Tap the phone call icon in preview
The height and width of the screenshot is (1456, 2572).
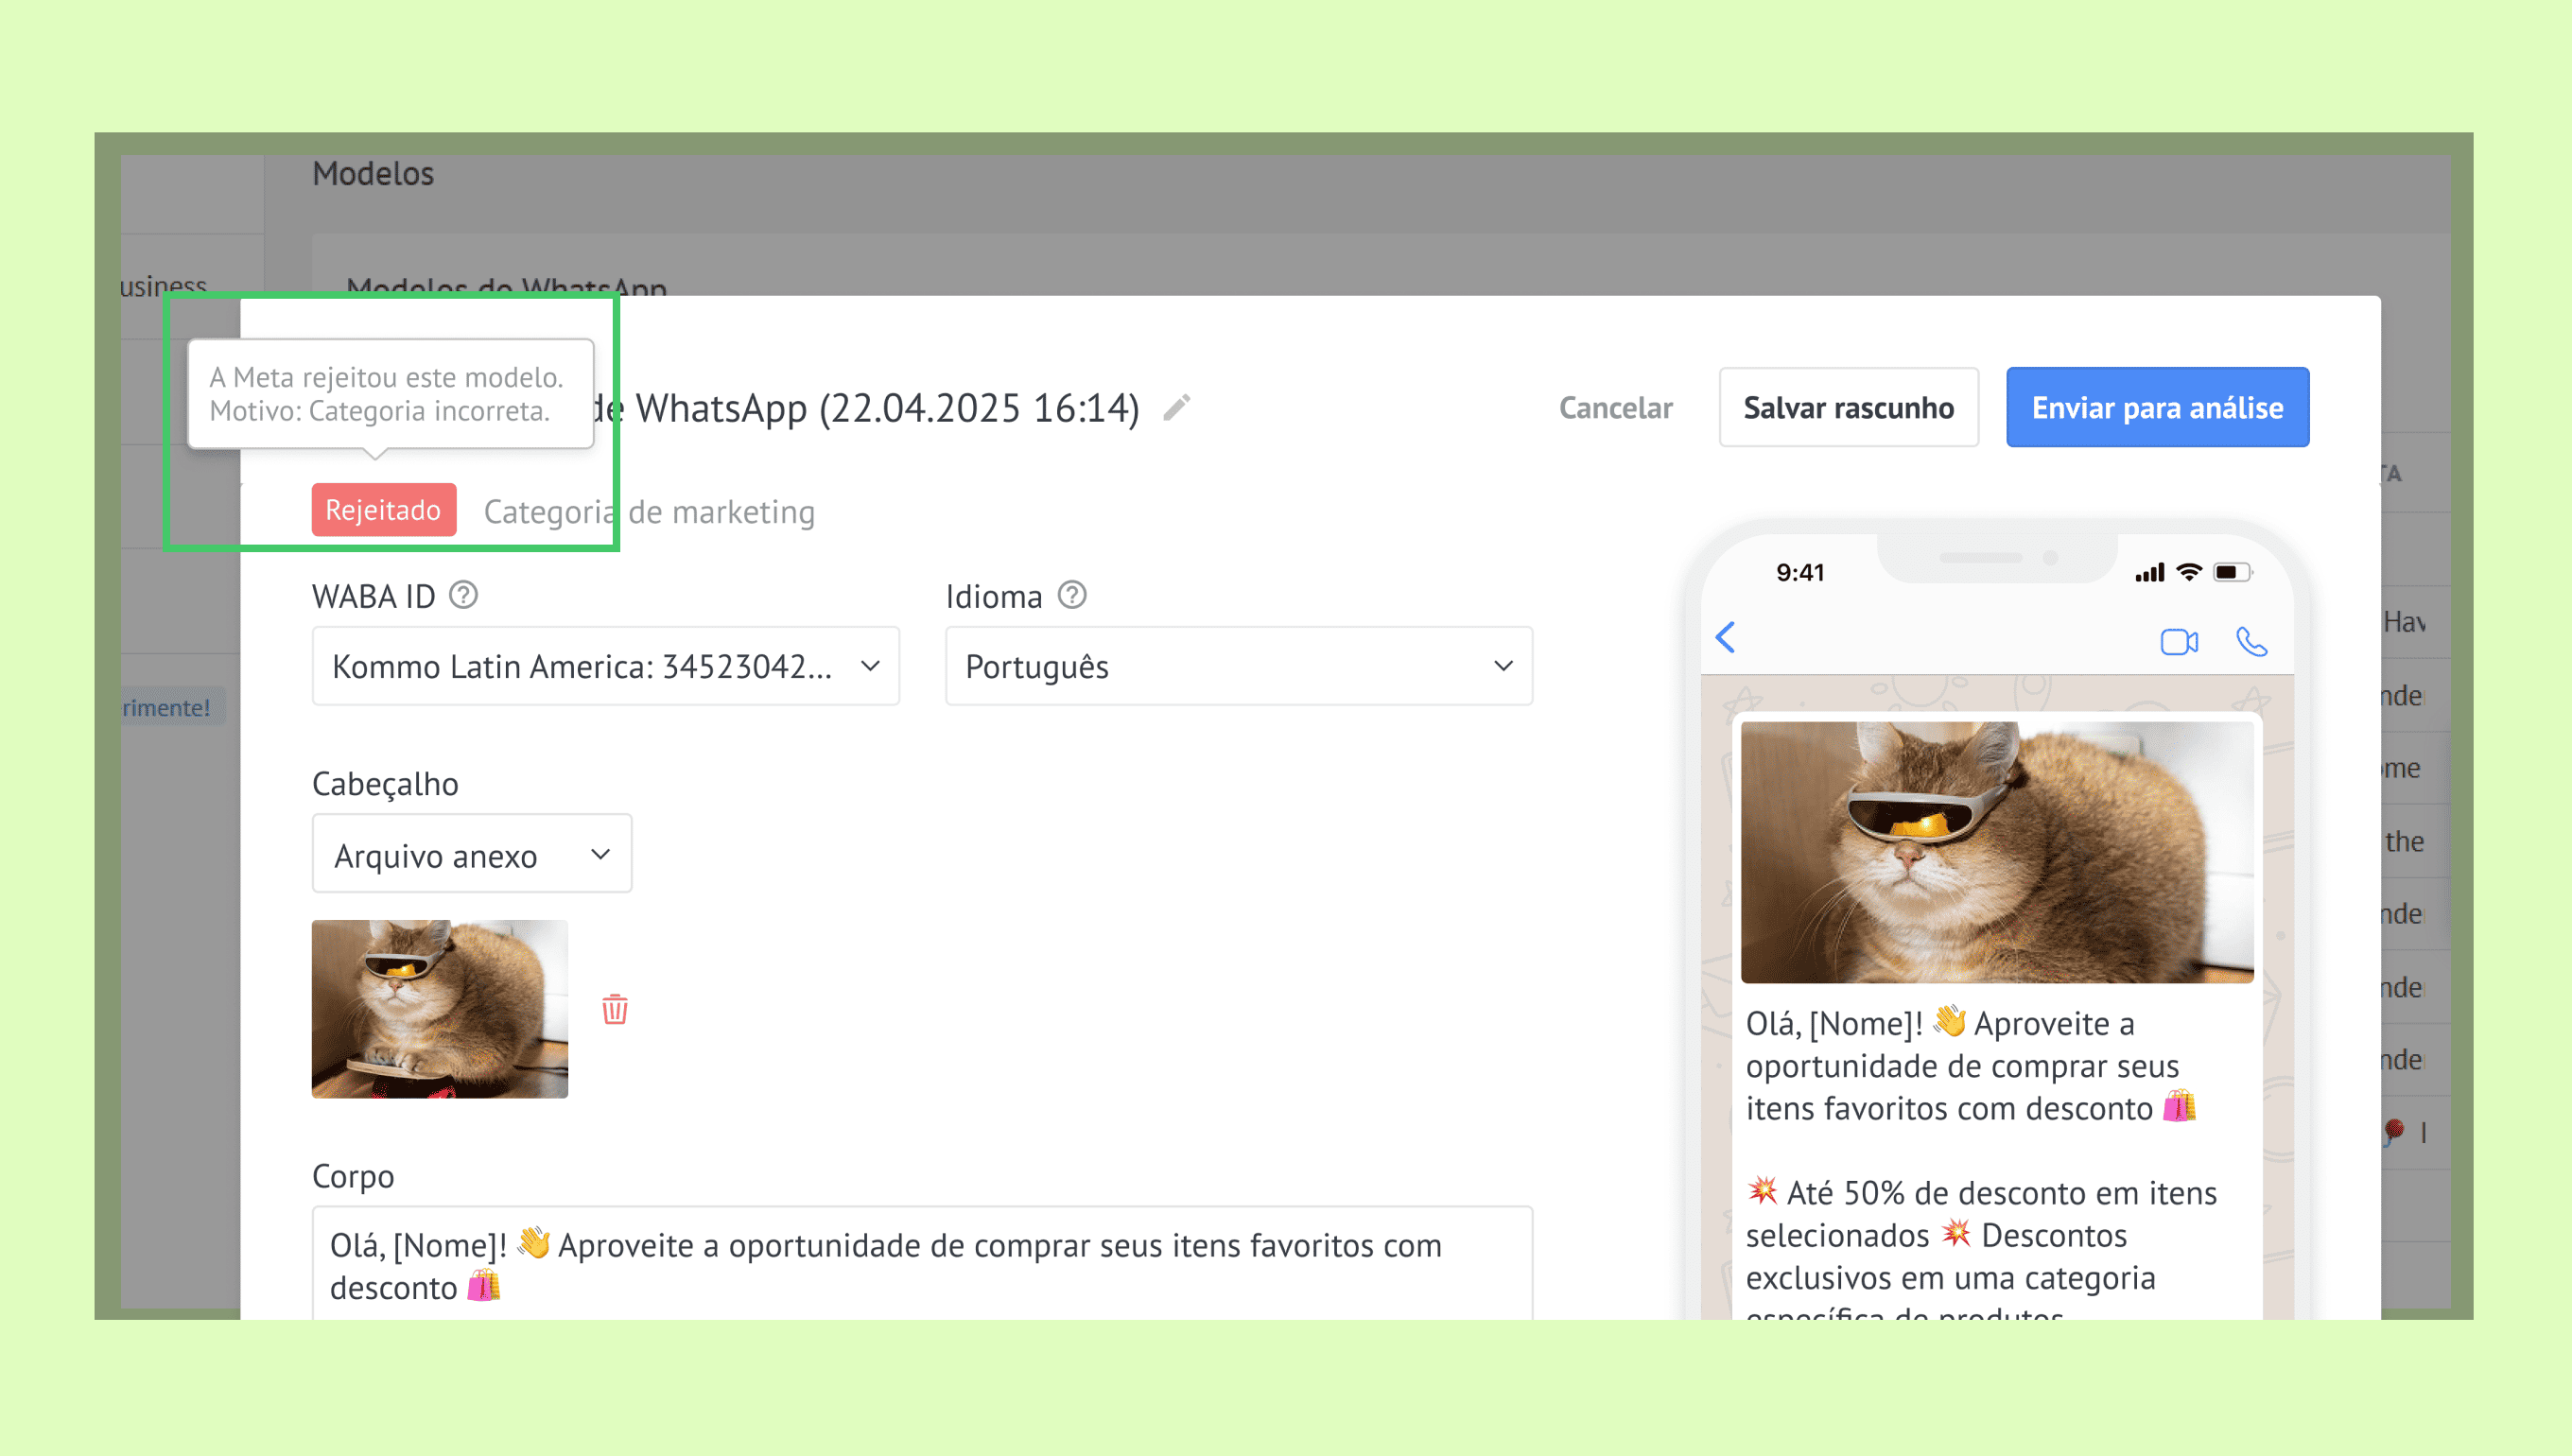(x=2251, y=642)
